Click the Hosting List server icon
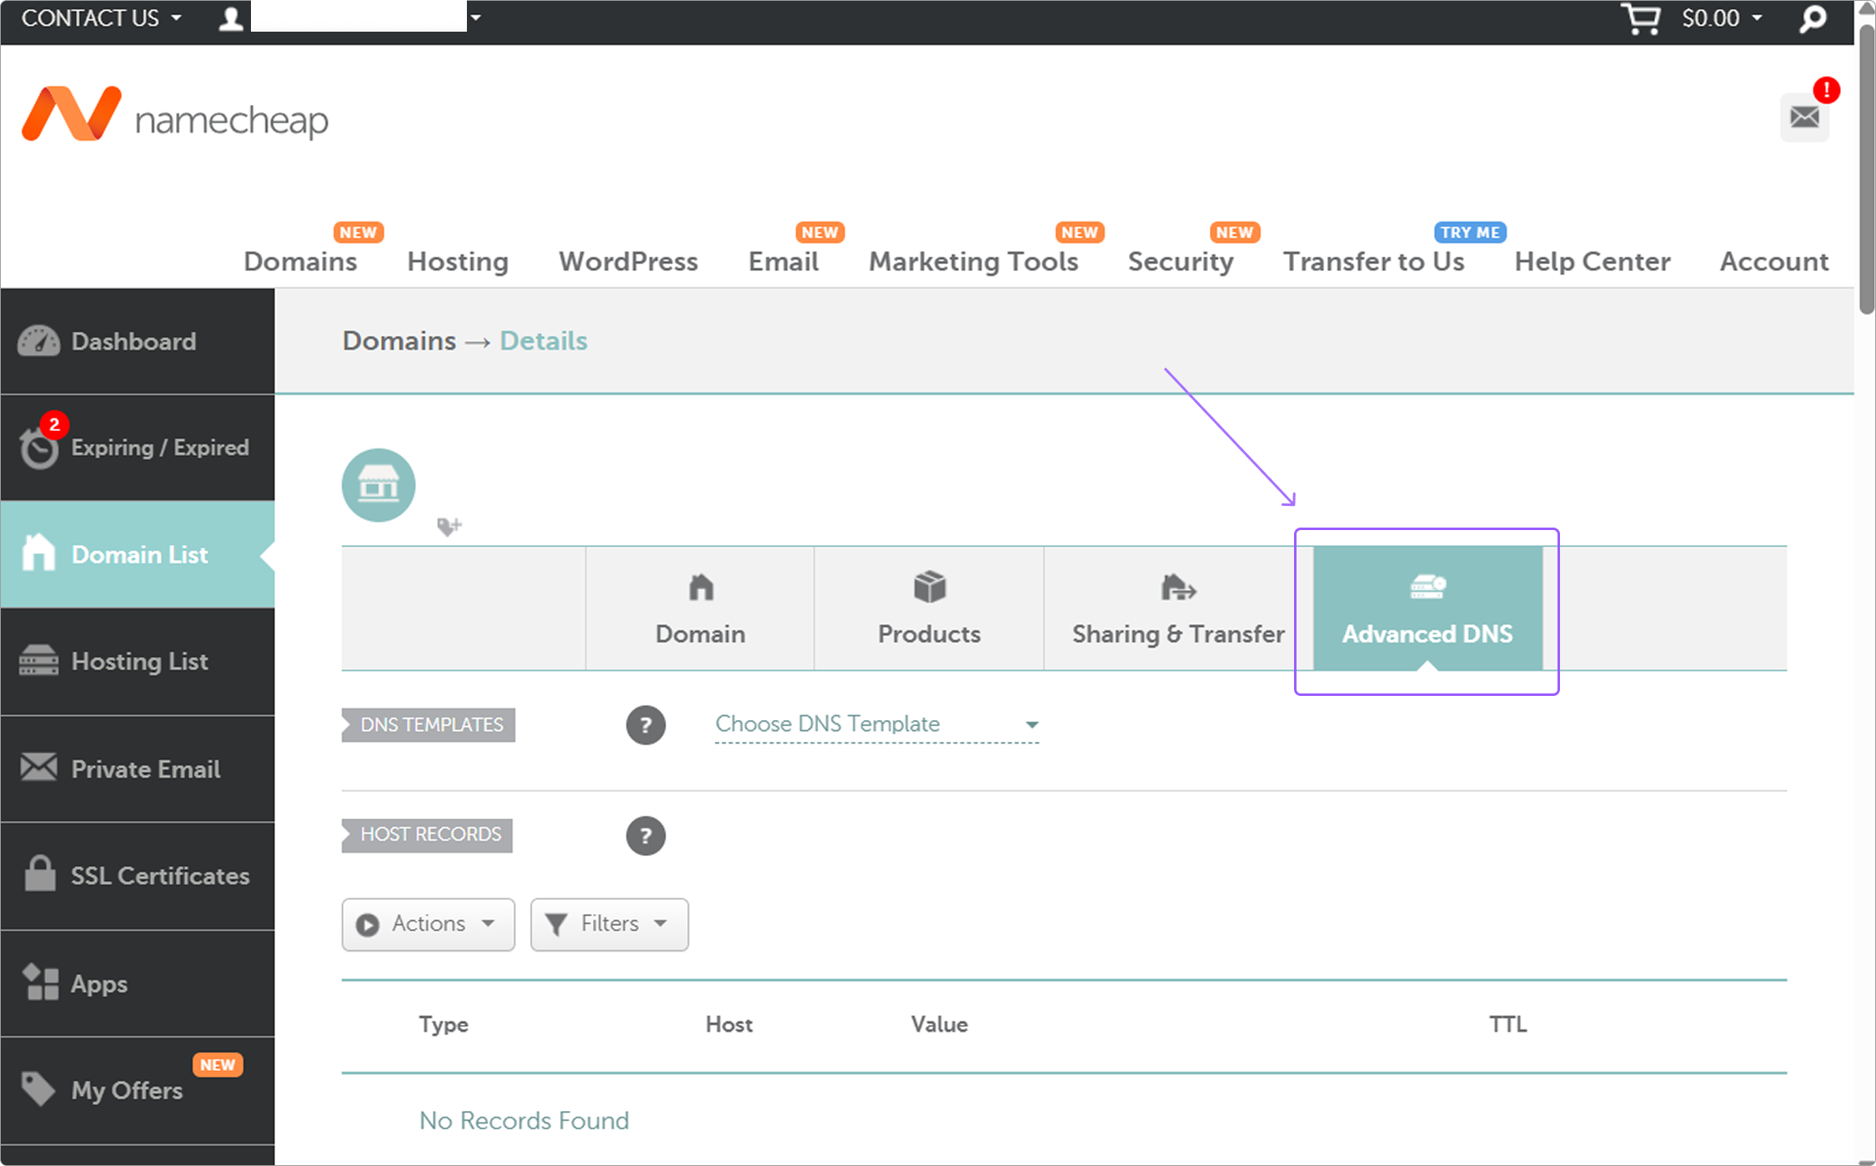The image size is (1876, 1166). [x=38, y=660]
